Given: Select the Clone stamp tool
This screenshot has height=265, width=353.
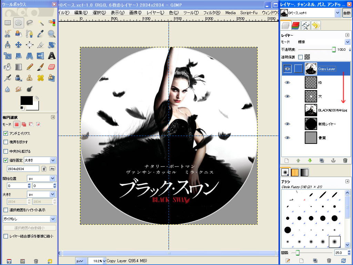Looking at the screenshot, I should pos(30,78).
